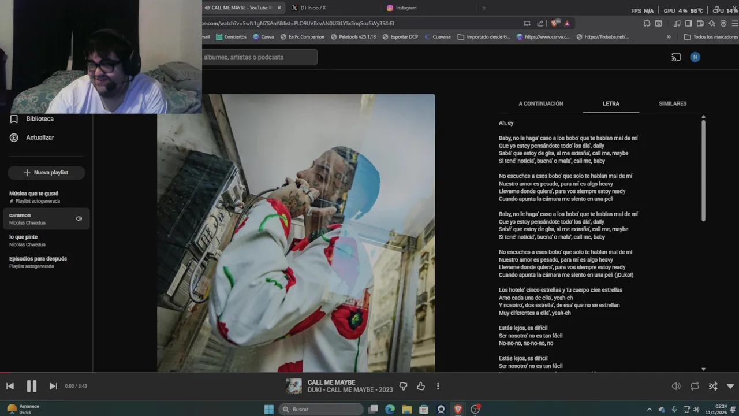Open the browser media control music-note icon

click(x=677, y=24)
